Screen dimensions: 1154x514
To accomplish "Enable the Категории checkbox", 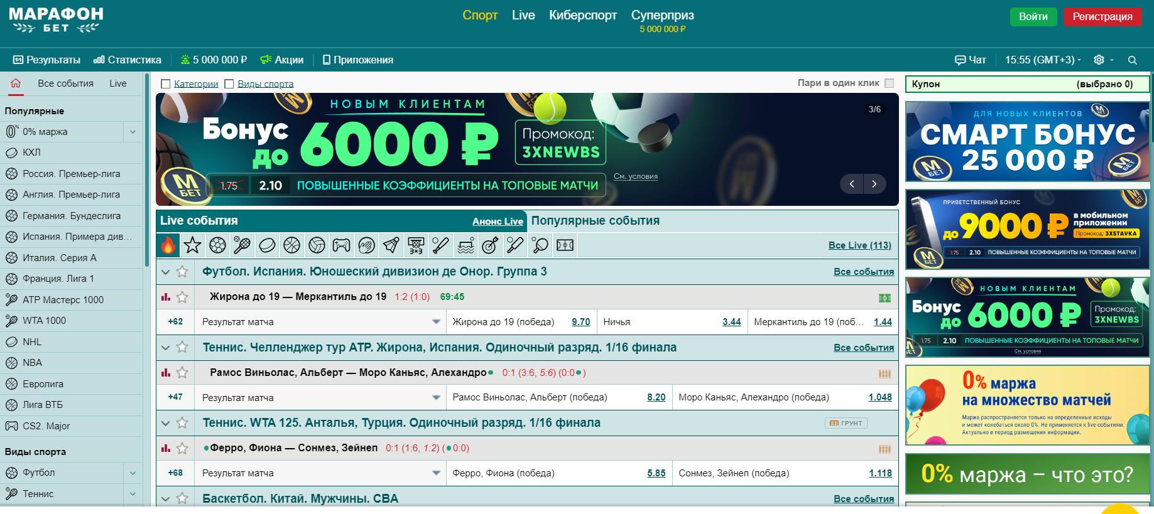I will (x=166, y=84).
